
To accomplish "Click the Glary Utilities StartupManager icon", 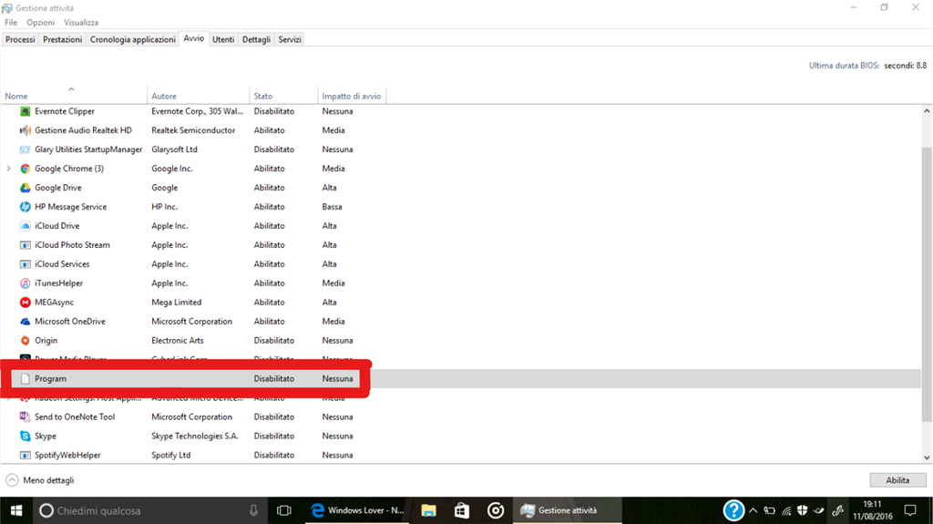I will coord(25,149).
